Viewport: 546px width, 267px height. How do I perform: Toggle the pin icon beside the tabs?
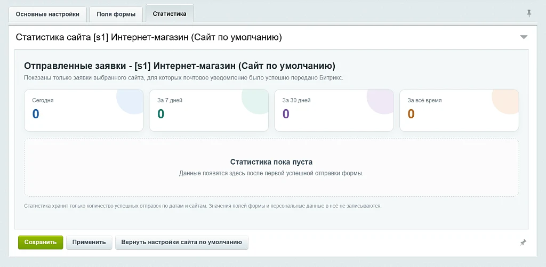[529, 13]
